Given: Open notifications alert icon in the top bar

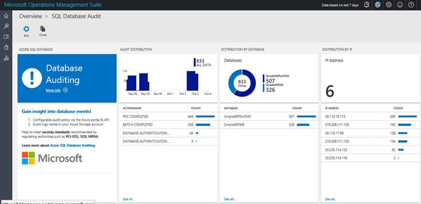Looking at the screenshot, I should [367, 5].
